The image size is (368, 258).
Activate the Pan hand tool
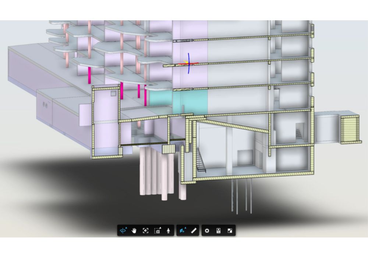click(x=134, y=231)
